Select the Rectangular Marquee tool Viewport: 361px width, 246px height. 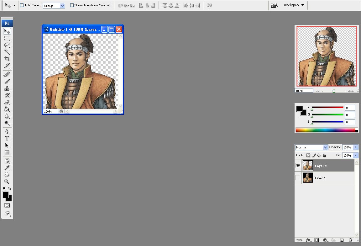(7, 38)
